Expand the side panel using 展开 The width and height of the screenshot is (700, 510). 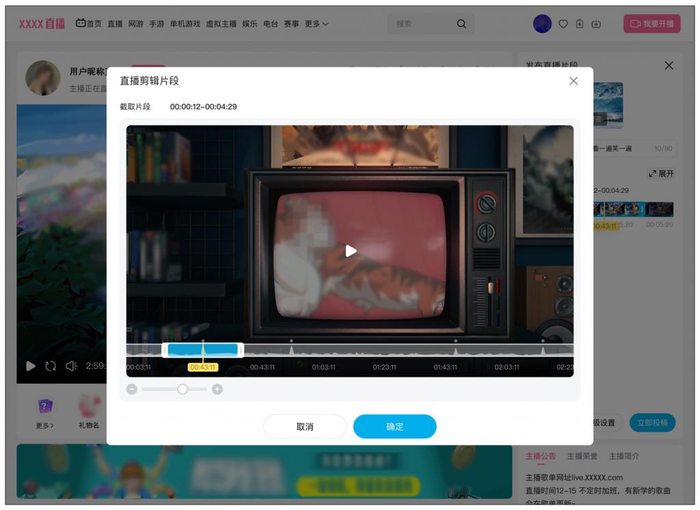click(x=661, y=174)
